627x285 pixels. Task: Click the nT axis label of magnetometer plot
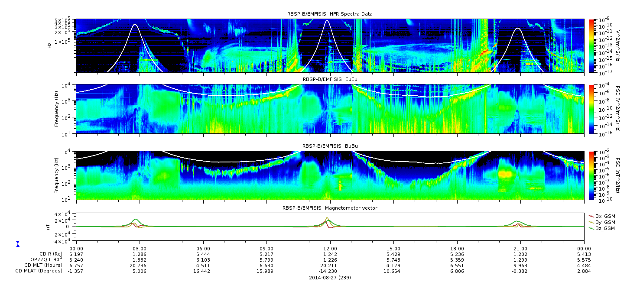pos(49,227)
